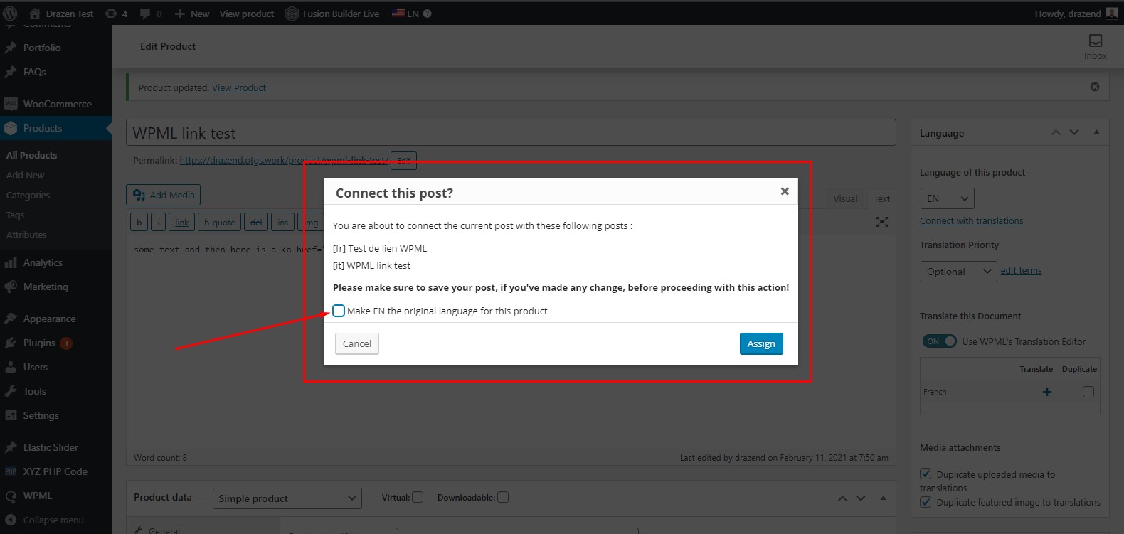Click the b-quote quicktag button
The image size is (1124, 534).
point(219,223)
